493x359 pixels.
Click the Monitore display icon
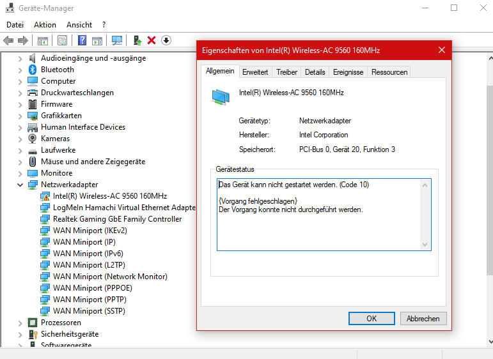click(33, 173)
